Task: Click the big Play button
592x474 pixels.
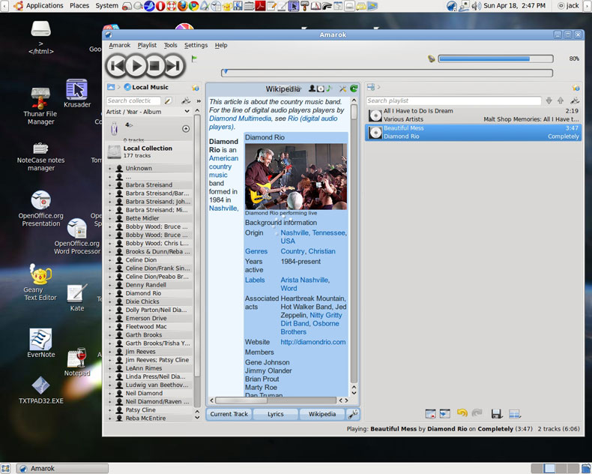Action: click(x=136, y=66)
